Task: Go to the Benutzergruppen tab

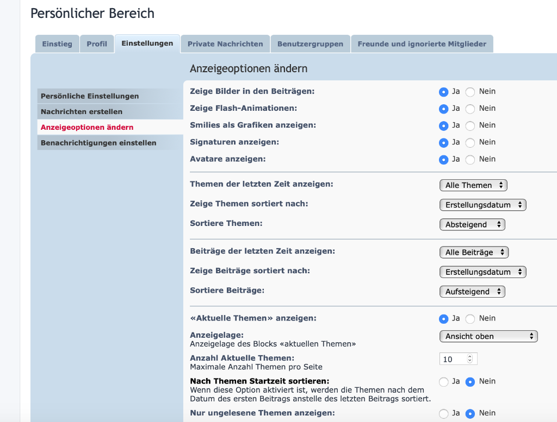Action: [310, 44]
